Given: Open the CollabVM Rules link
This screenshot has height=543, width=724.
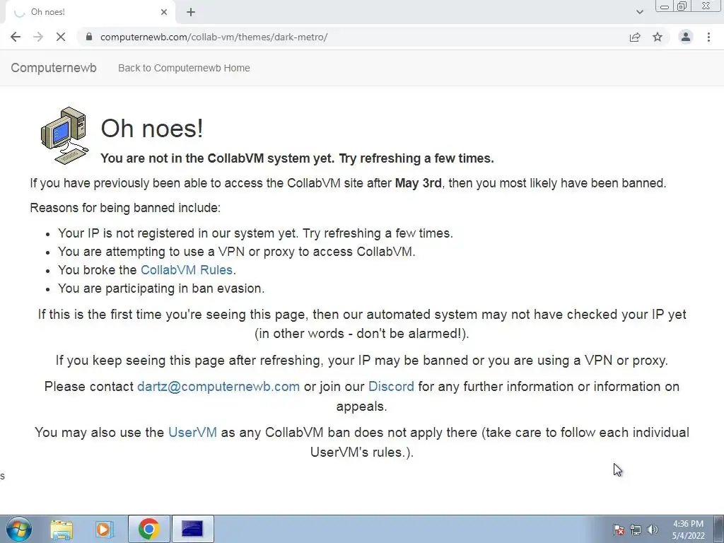Looking at the screenshot, I should 187,269.
